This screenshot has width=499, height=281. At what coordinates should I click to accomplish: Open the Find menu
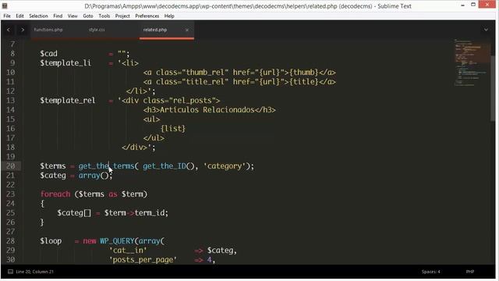click(x=58, y=16)
